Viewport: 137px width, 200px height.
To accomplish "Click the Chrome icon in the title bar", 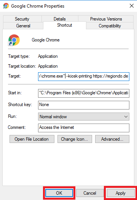I will point(6,6).
